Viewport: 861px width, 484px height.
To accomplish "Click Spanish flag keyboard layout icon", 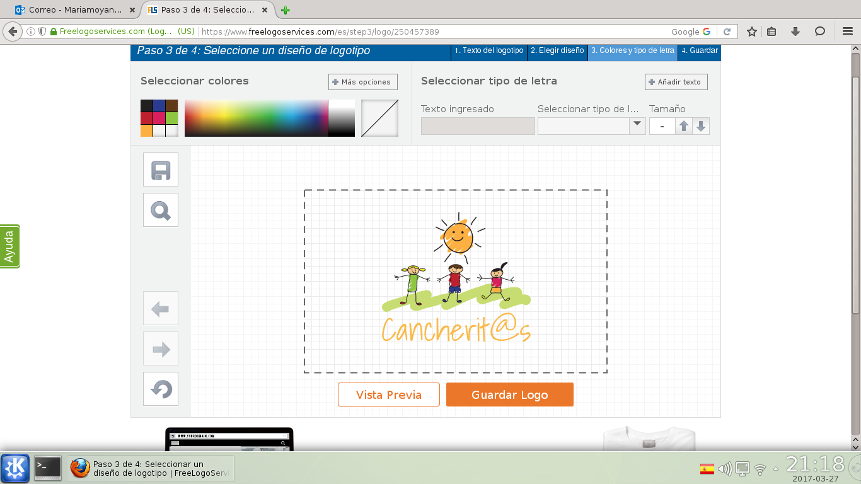I will coord(707,469).
